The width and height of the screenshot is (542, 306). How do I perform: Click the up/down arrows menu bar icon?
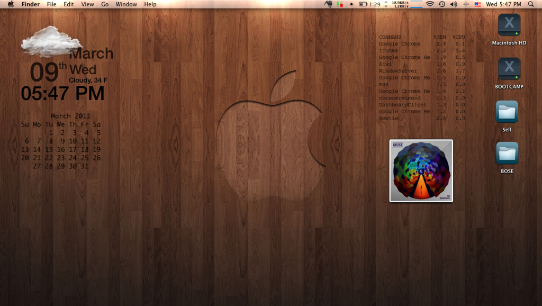point(386,4)
